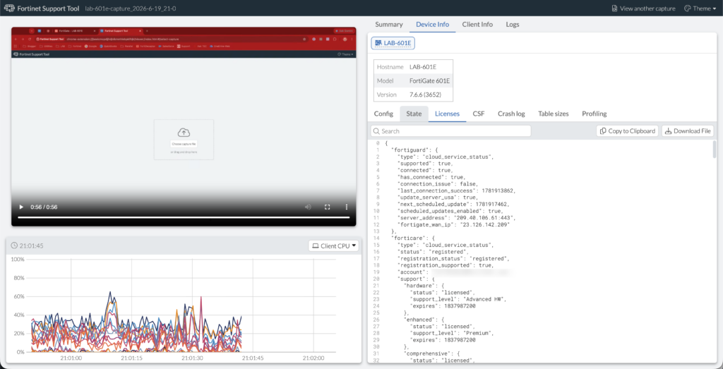Click the Model value FortiGate 601E
723x369 pixels.
(x=430, y=80)
